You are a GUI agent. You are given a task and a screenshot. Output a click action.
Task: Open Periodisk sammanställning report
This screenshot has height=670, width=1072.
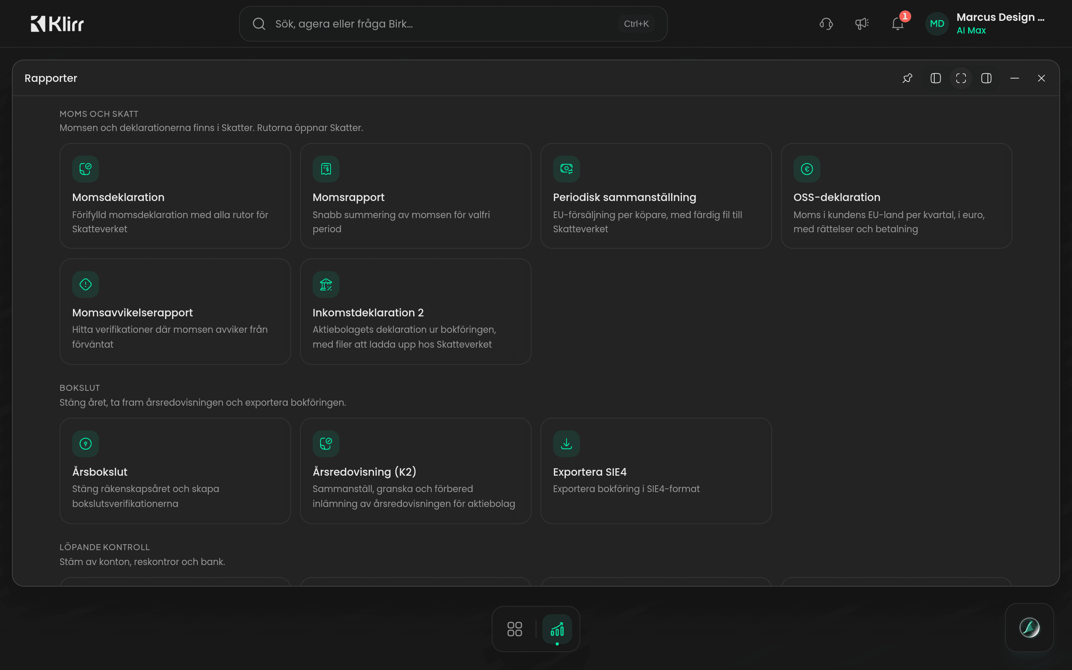(x=656, y=196)
